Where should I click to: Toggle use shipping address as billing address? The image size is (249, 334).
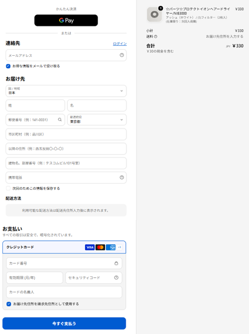[9, 304]
